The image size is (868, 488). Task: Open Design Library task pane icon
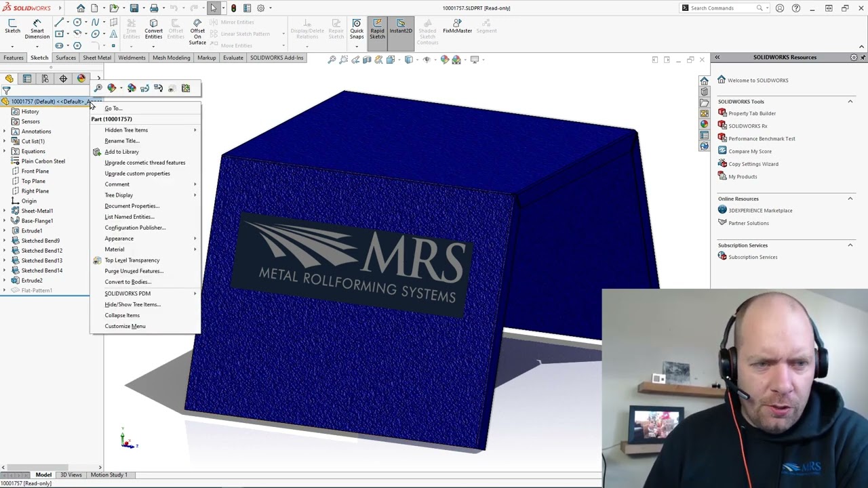(704, 91)
